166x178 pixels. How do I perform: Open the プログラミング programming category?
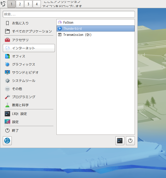click(29, 97)
